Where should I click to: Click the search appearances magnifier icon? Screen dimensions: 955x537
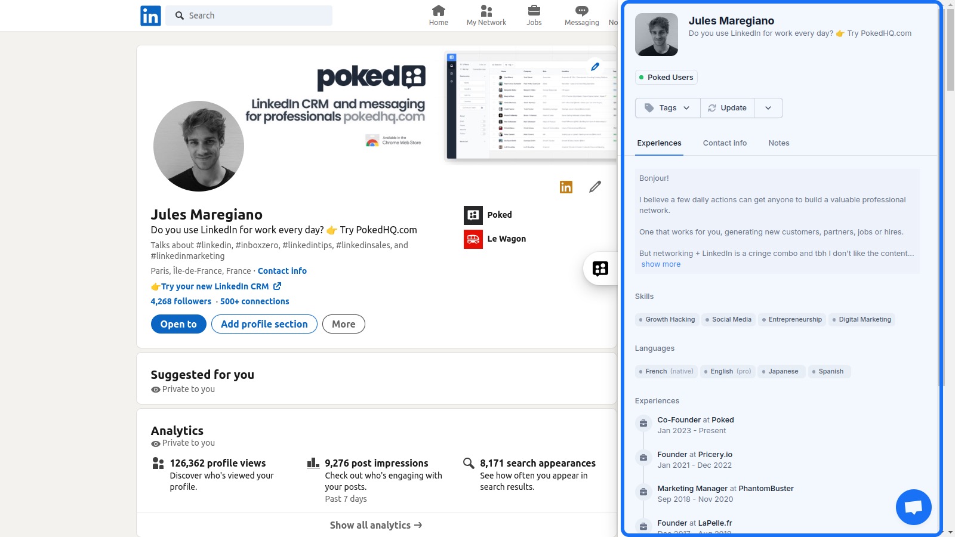(469, 463)
